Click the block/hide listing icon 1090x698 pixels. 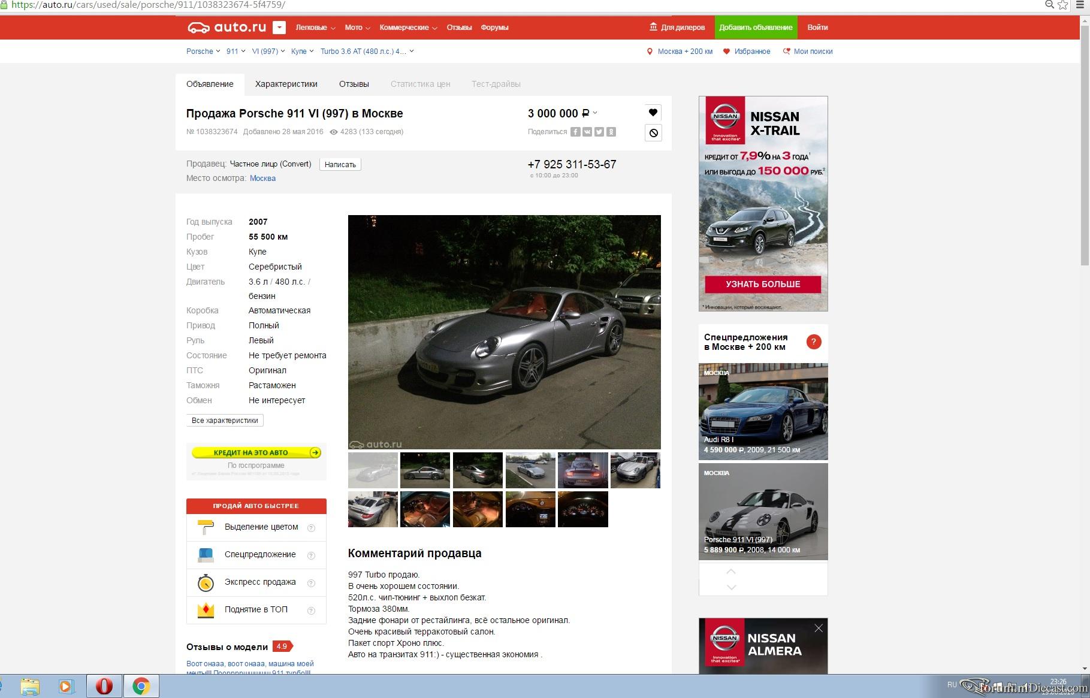click(x=653, y=132)
